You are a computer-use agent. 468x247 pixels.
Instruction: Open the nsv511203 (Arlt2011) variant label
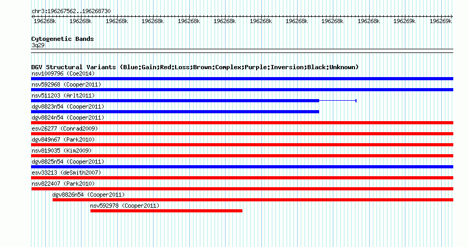[x=63, y=95]
